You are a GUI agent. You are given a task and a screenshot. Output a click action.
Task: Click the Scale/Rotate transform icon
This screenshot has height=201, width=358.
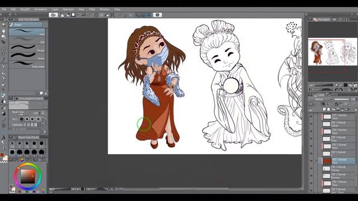point(112,15)
